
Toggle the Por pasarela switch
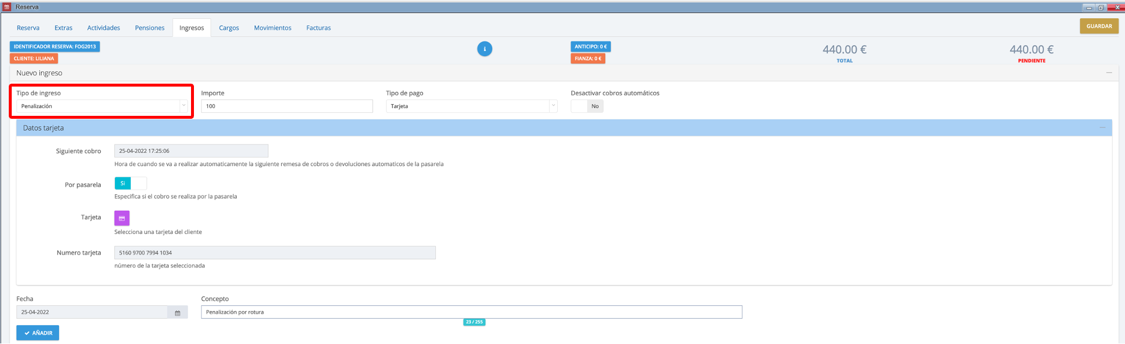130,184
